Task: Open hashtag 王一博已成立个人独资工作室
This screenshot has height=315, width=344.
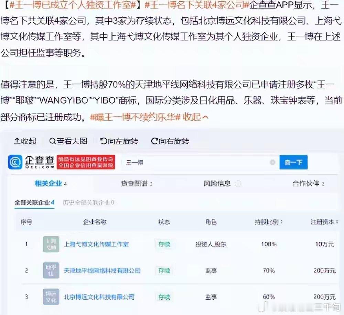Action: click(73, 4)
